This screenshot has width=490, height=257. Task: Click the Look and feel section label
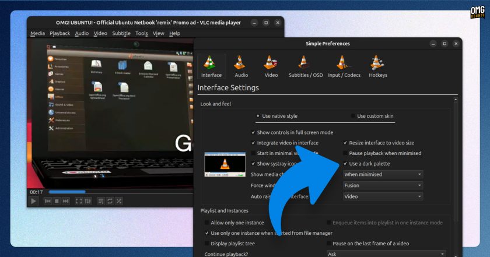216,104
